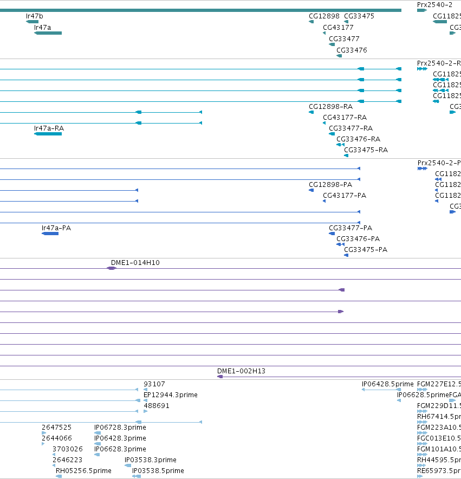Select the RH44595 EST label
The height and width of the screenshot is (479, 461).
pos(439,459)
